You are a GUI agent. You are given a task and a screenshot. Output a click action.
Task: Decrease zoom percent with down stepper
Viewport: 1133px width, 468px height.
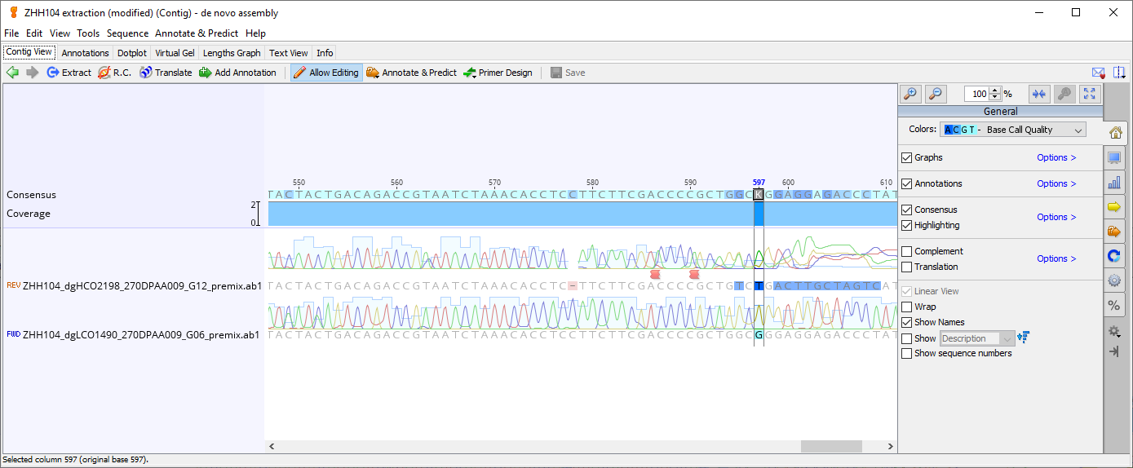tap(995, 98)
